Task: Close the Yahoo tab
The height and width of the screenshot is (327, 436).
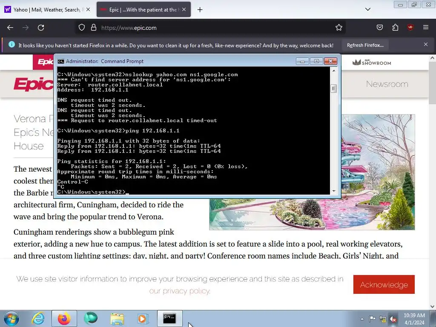Action: (x=88, y=9)
